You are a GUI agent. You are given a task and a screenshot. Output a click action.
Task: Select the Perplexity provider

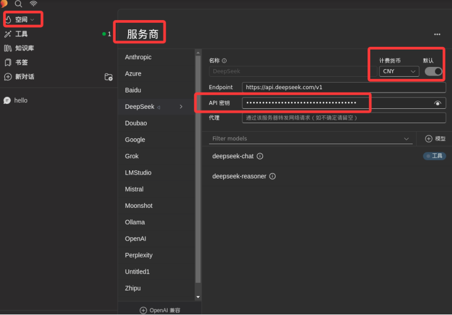click(x=156, y=255)
